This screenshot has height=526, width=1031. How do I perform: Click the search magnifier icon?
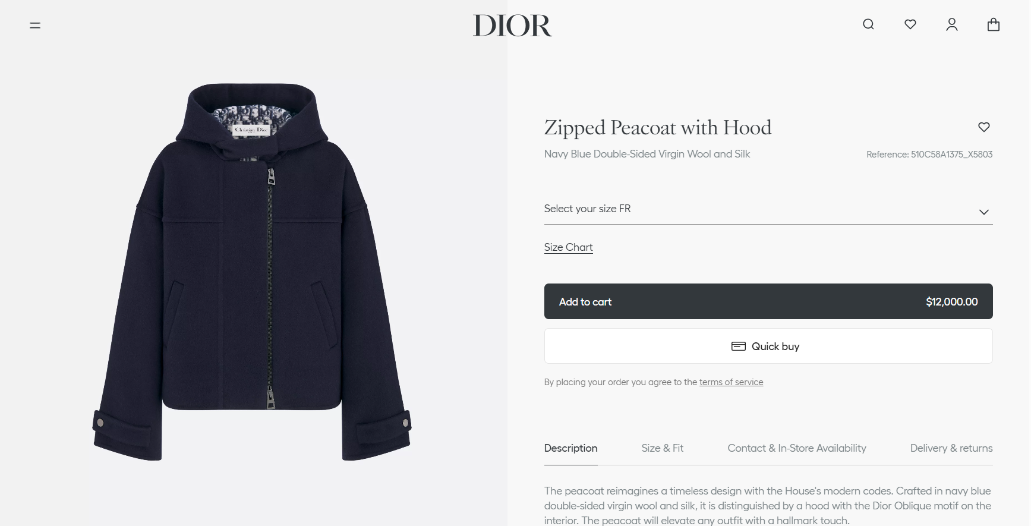(x=868, y=24)
